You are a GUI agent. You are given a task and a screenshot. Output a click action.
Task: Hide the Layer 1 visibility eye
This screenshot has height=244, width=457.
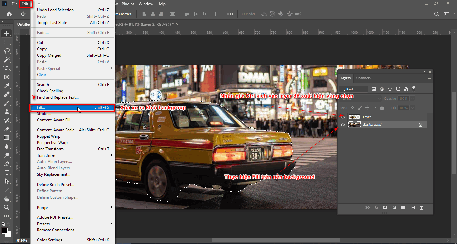click(x=342, y=117)
